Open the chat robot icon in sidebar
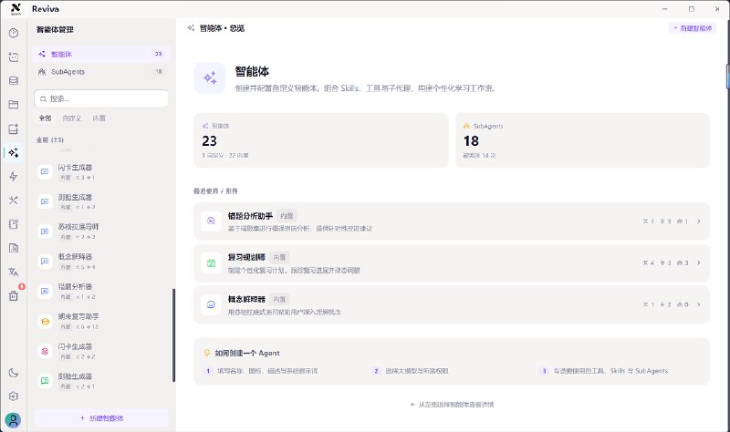 pyautogui.click(x=14, y=57)
